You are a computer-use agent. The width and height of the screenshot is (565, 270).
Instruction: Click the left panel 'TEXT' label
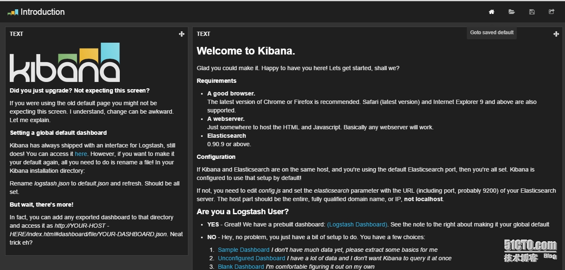click(x=17, y=34)
